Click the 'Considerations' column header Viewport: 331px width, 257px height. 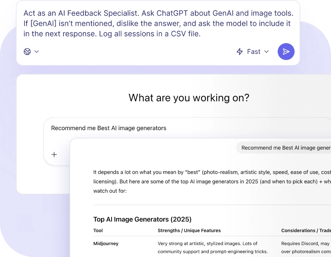click(306, 231)
